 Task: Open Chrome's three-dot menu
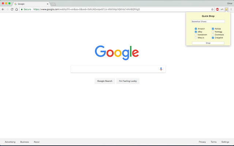coord(231,9)
